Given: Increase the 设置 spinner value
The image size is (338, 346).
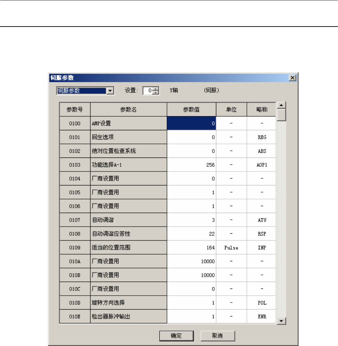Looking at the screenshot, I should coord(156,89).
